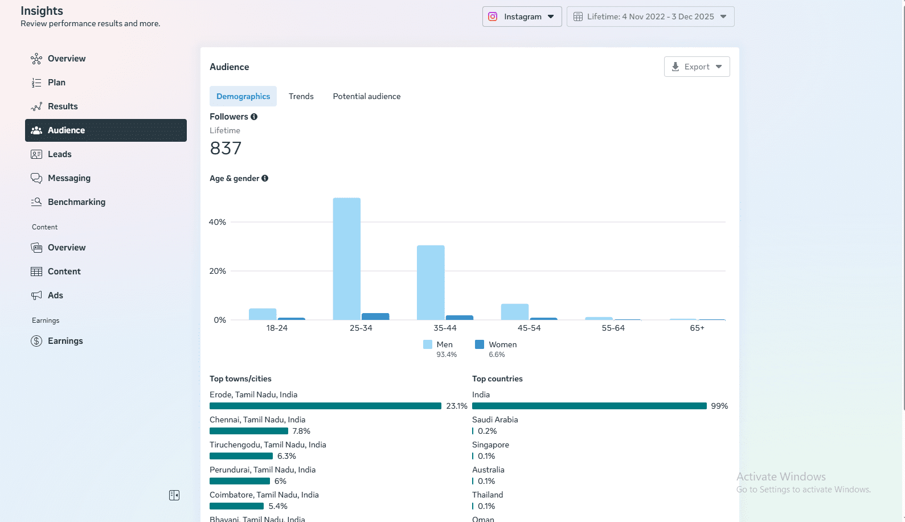Click the Age & gender info icon
This screenshot has width=905, height=522.
pos(265,178)
